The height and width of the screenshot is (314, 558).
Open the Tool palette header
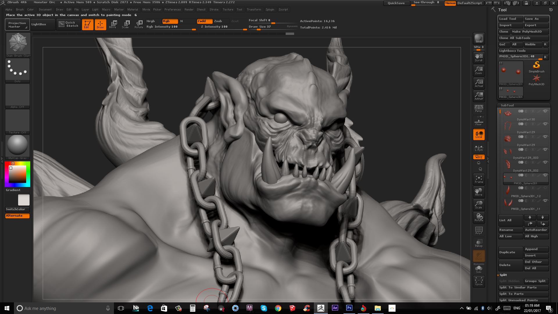pos(502,10)
